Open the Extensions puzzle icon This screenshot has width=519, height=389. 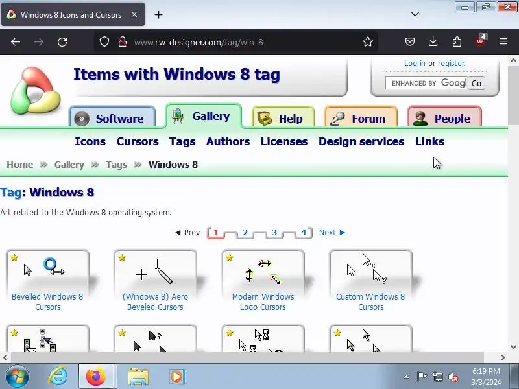click(457, 41)
